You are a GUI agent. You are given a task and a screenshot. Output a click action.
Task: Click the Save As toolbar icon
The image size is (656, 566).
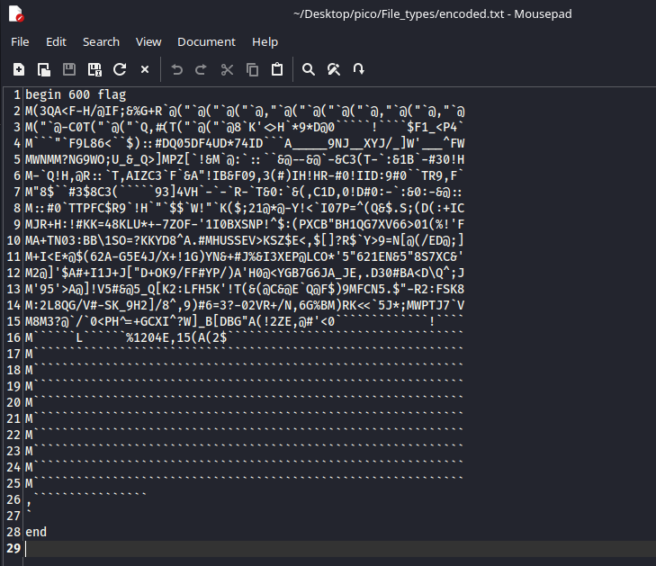coord(94,69)
